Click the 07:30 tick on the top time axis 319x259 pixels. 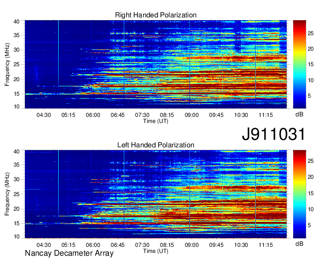142,115
